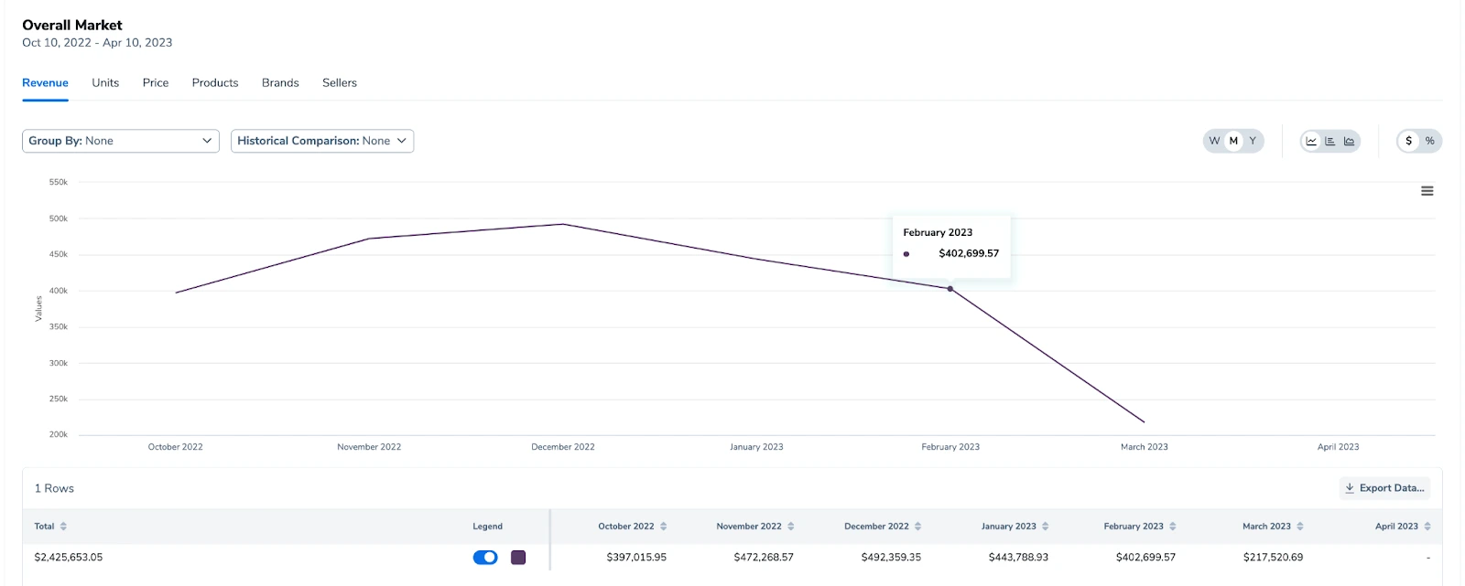1465x586 pixels.
Task: Click the Export Data button
Action: [1384, 488]
